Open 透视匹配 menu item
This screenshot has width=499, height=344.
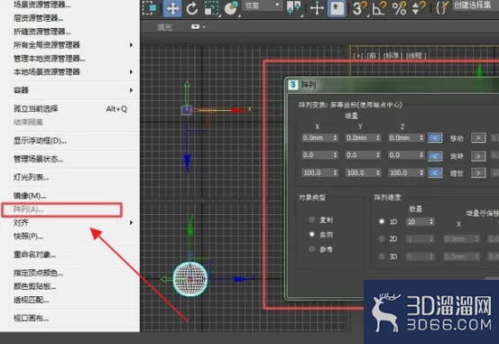[x=31, y=300]
